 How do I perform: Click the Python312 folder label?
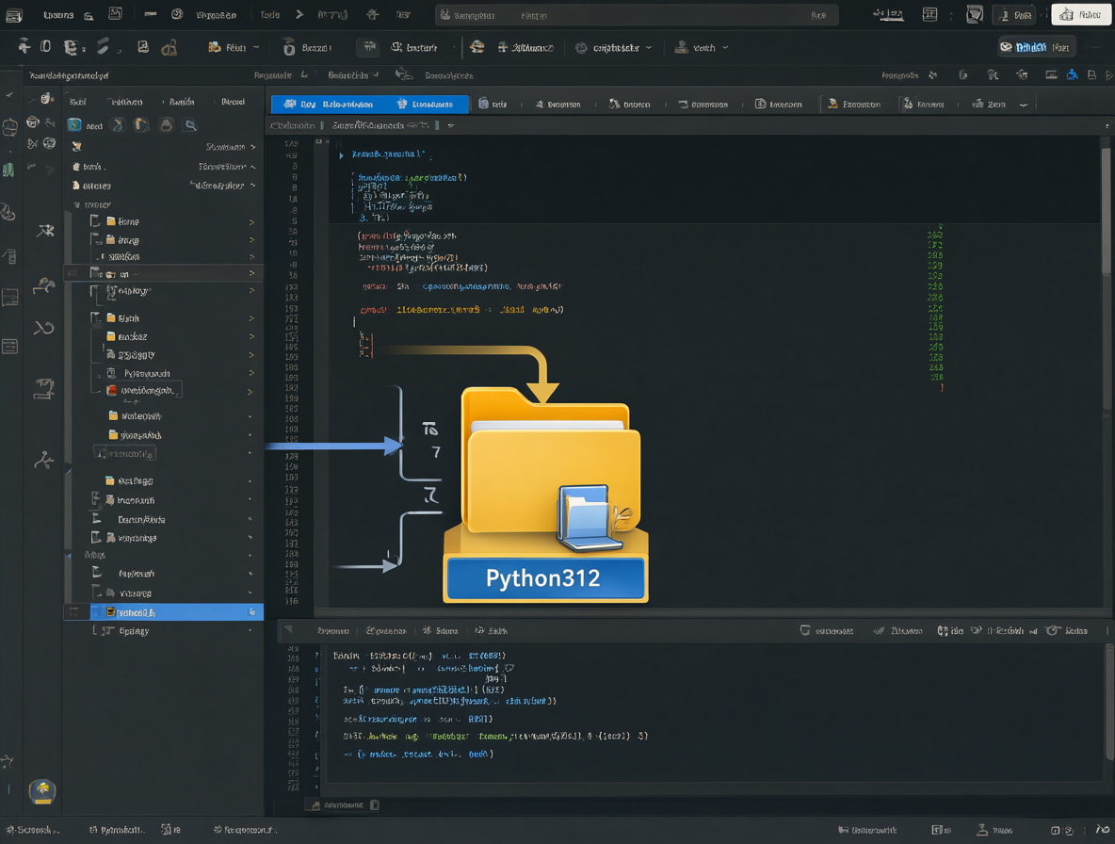tap(544, 578)
